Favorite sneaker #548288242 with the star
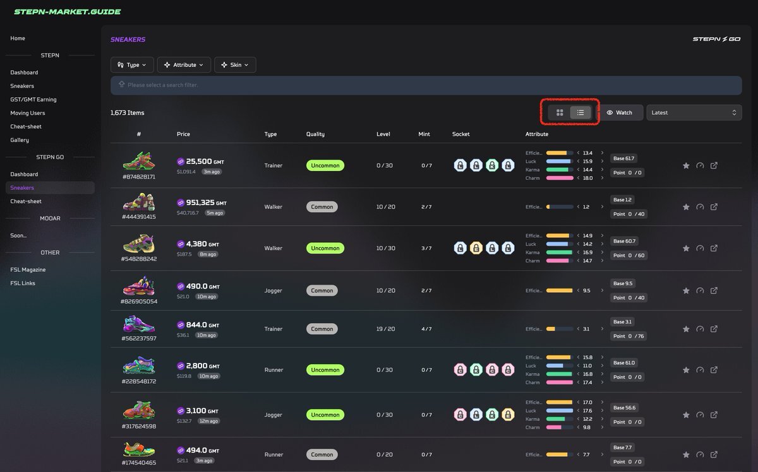 coord(686,248)
